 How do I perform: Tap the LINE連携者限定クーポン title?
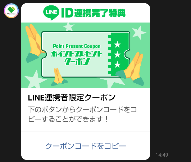tap(72, 98)
